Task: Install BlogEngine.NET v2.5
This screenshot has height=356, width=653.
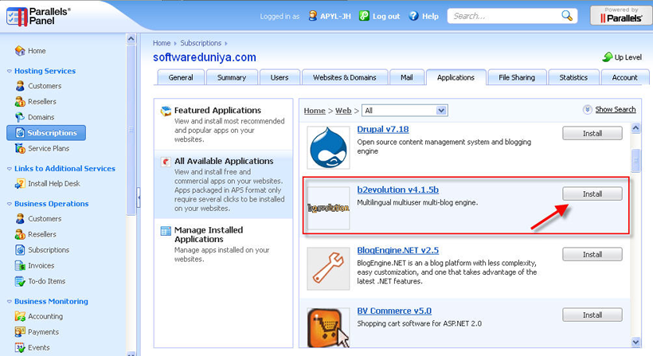Action: point(592,254)
